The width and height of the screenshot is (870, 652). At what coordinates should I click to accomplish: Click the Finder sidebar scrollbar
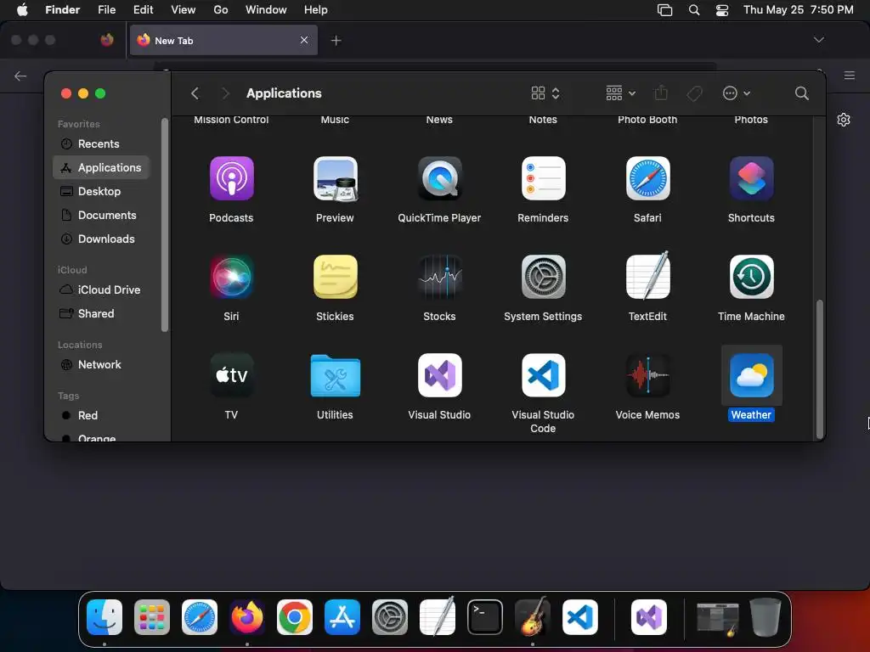164,225
